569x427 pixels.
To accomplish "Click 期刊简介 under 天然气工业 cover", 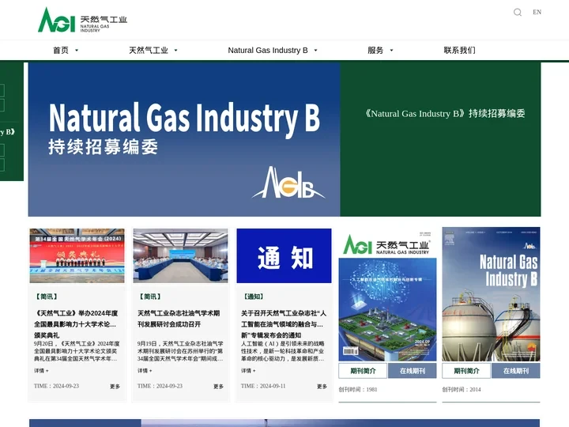I will (363, 371).
